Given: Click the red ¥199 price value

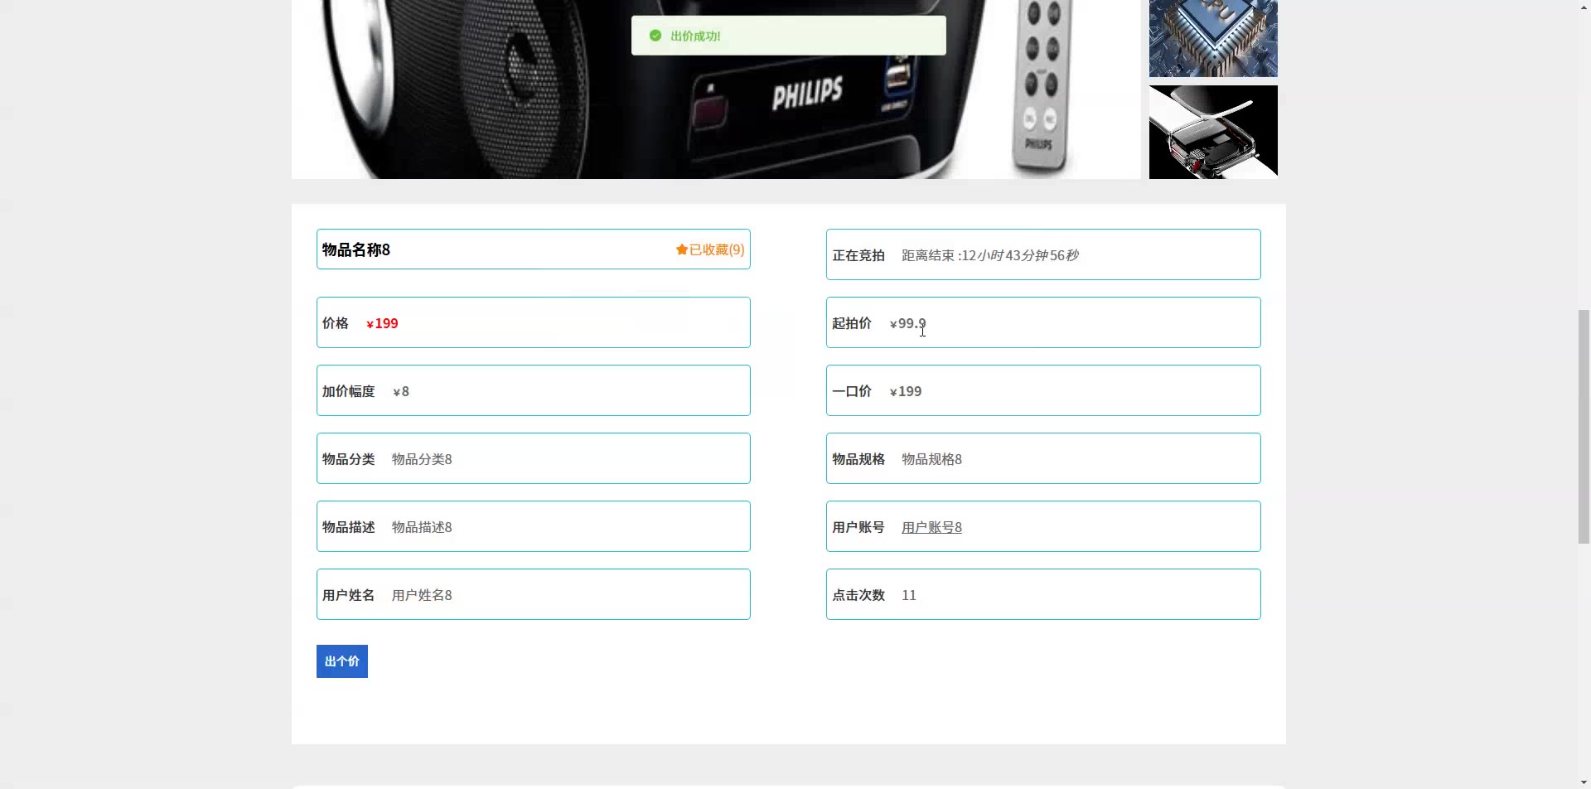Looking at the screenshot, I should tap(382, 323).
